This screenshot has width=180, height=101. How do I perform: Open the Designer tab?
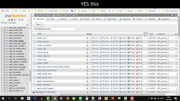coord(164,19)
